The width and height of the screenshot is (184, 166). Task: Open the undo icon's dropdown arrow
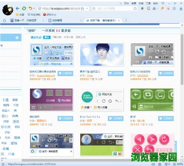tap(34, 8)
